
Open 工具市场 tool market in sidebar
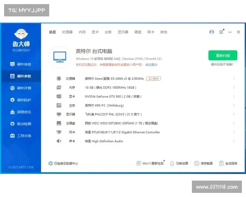21,135
